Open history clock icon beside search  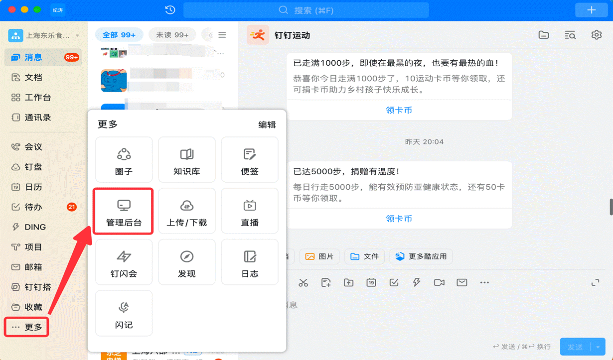tap(170, 10)
